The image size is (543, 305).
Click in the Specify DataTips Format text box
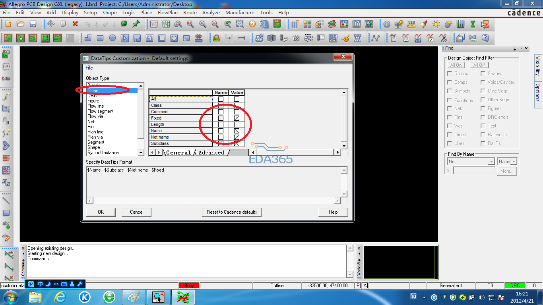(213, 181)
